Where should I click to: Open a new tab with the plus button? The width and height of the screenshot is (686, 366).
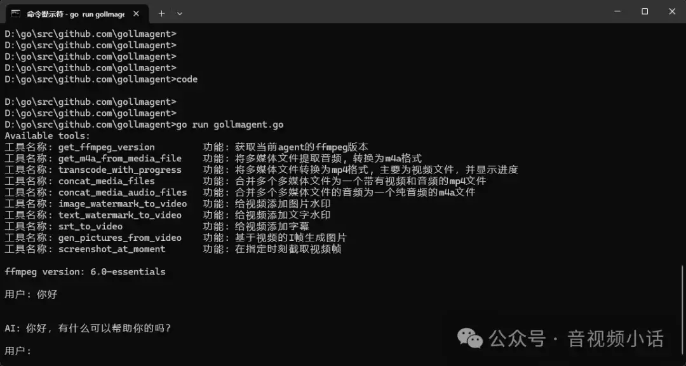[161, 13]
